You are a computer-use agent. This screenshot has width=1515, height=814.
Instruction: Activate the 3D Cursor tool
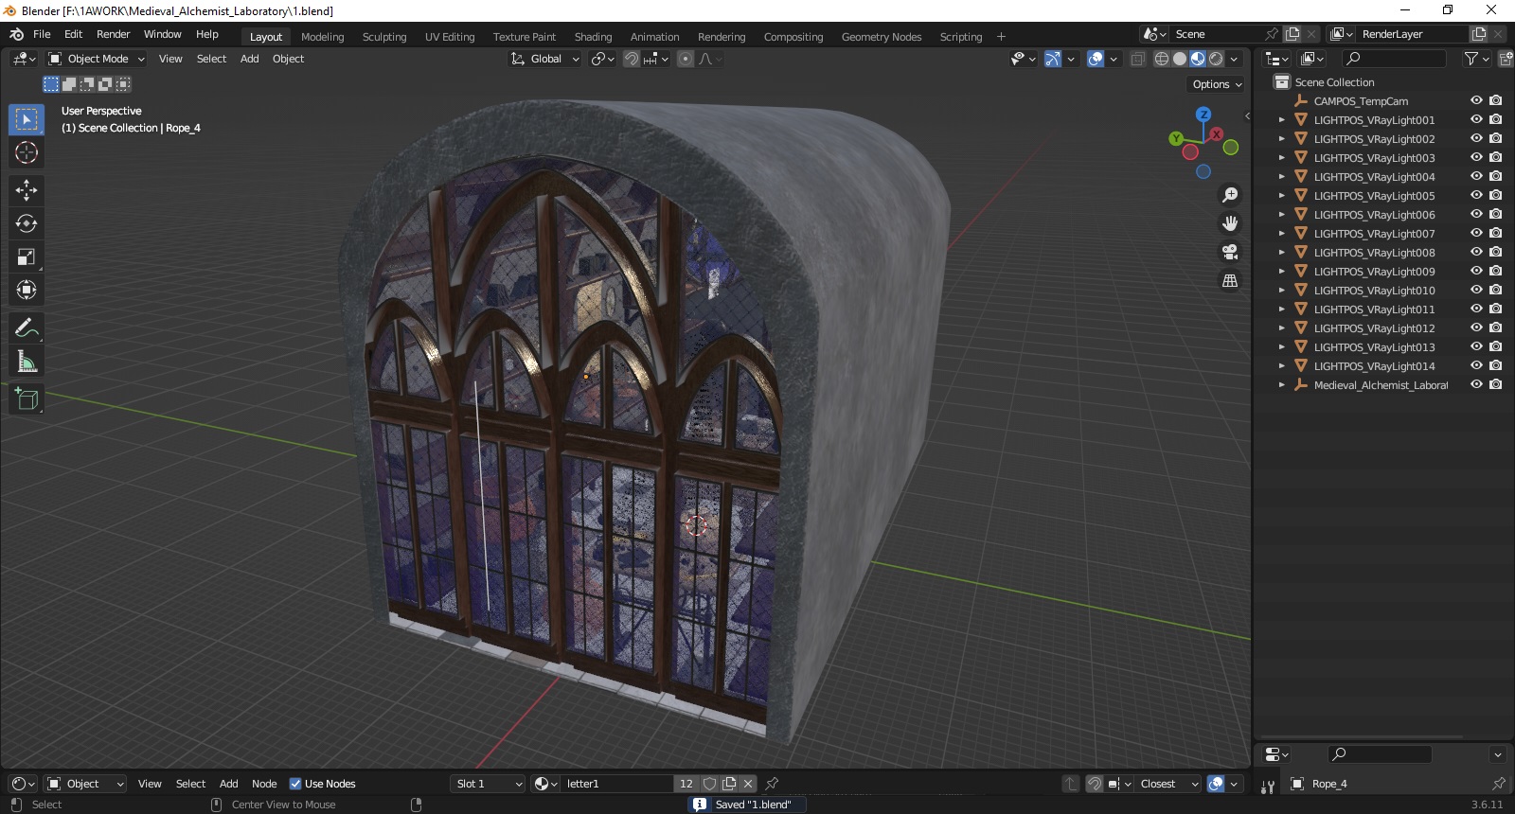[27, 152]
